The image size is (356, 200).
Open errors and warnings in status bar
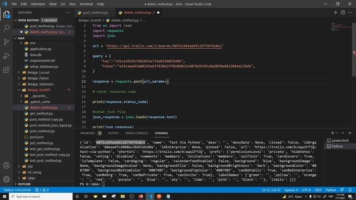click(42, 190)
